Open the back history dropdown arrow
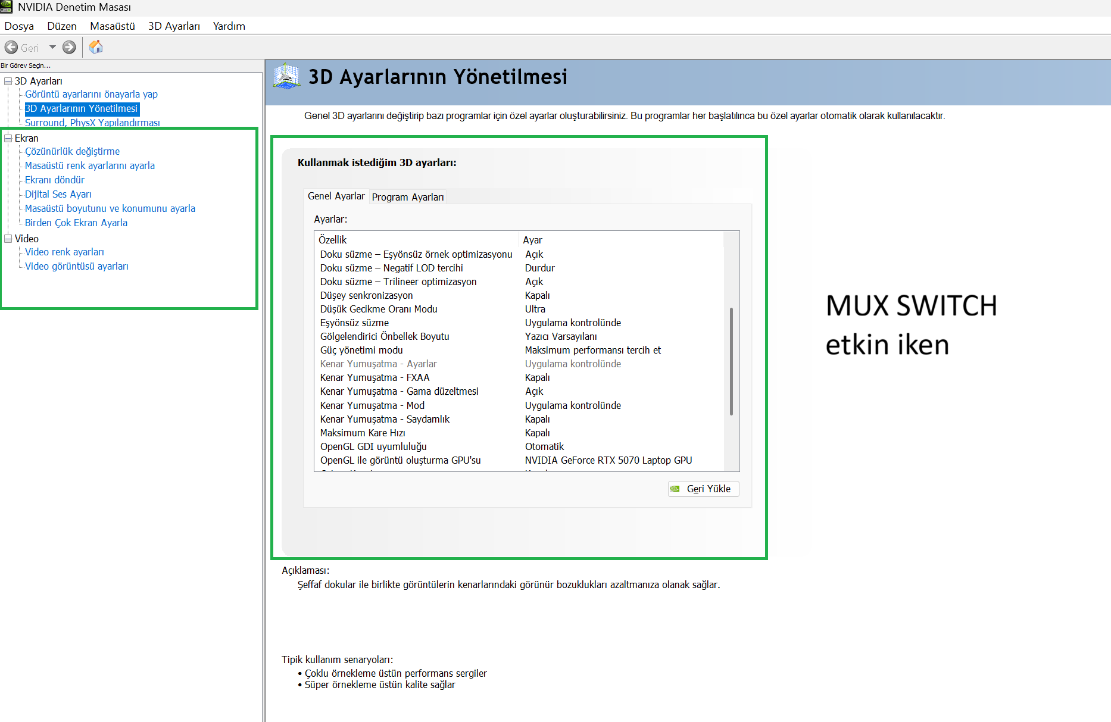This screenshot has height=722, width=1111. 52,48
